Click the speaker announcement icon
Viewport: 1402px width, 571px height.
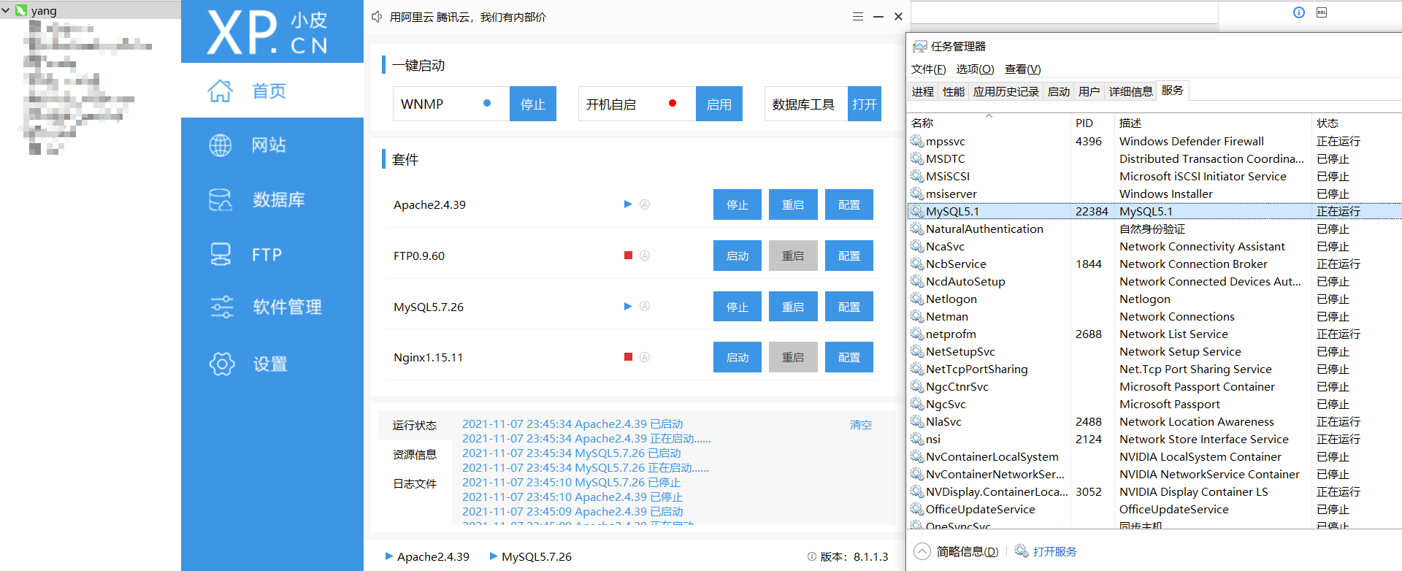[377, 17]
